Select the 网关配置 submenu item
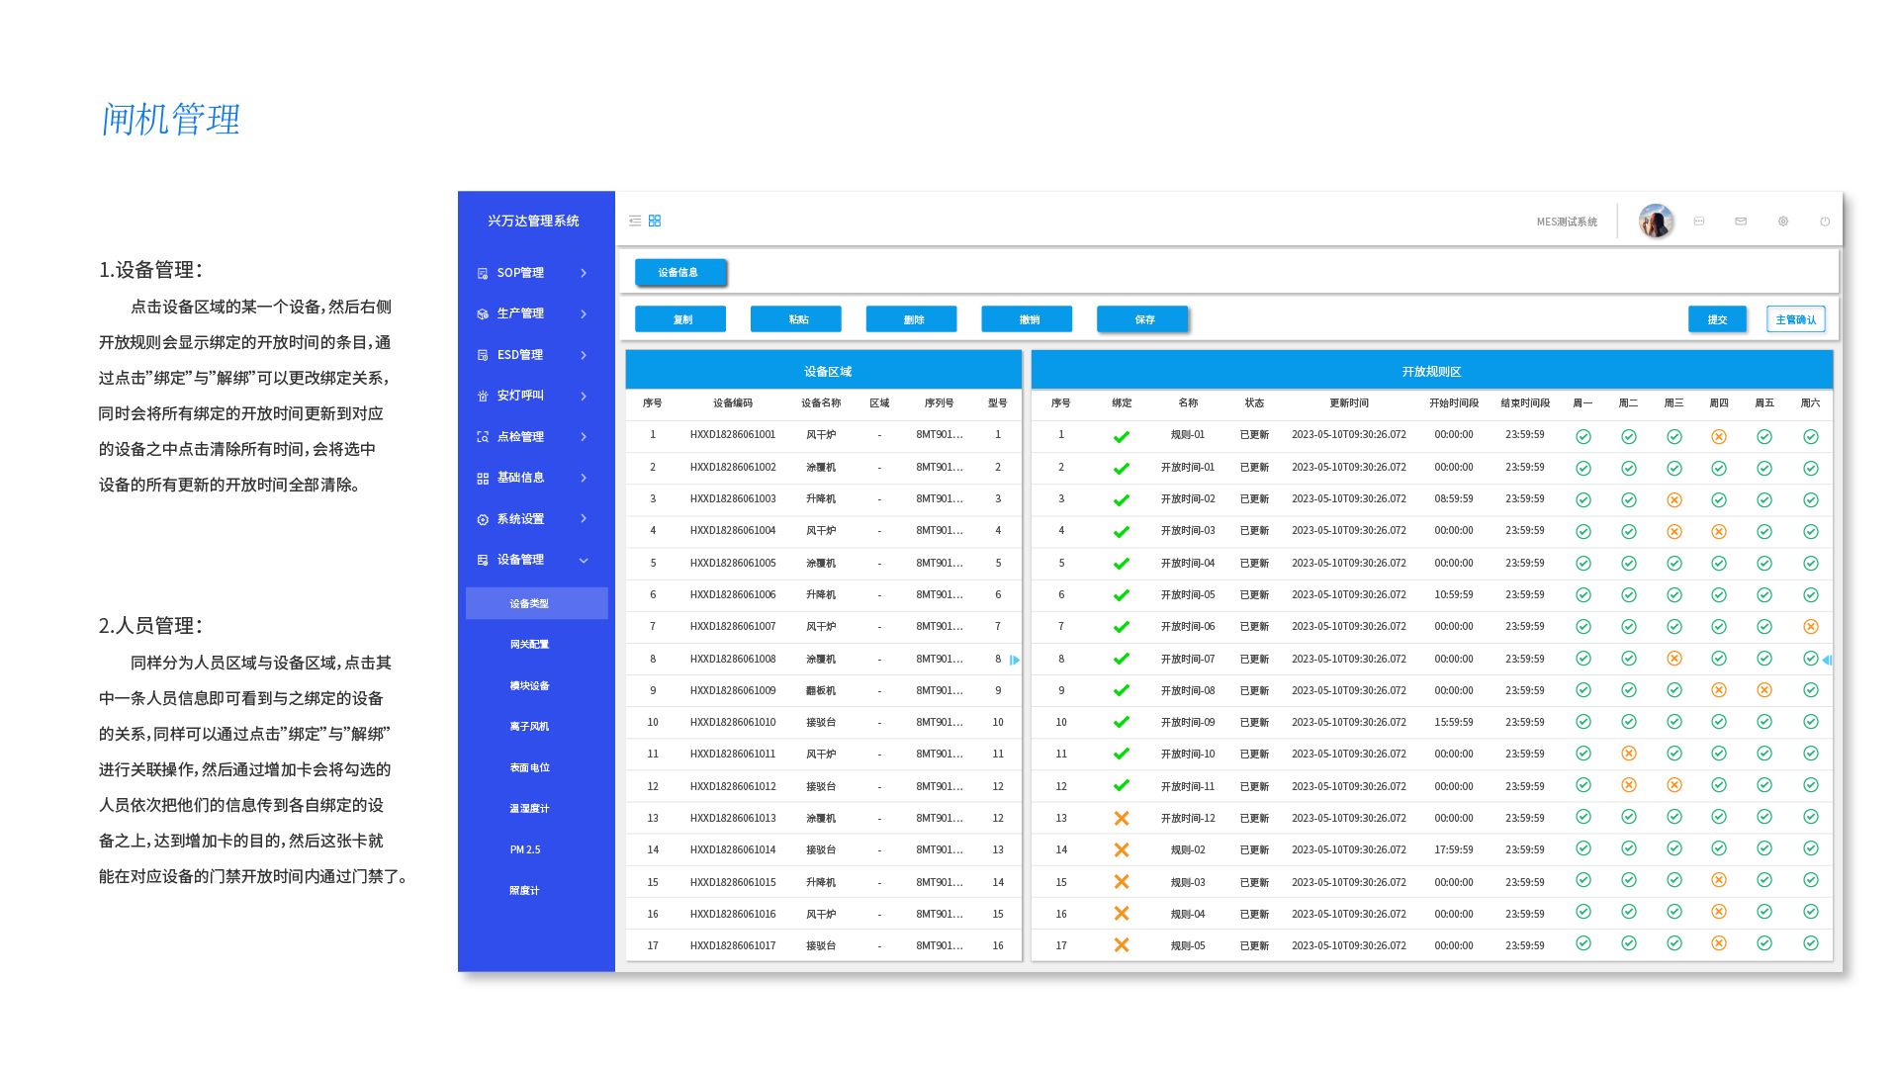The height and width of the screenshot is (1068, 1899). (529, 644)
